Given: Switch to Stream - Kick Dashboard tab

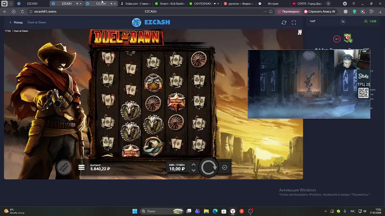Looking at the screenshot, I should (x=170, y=4).
